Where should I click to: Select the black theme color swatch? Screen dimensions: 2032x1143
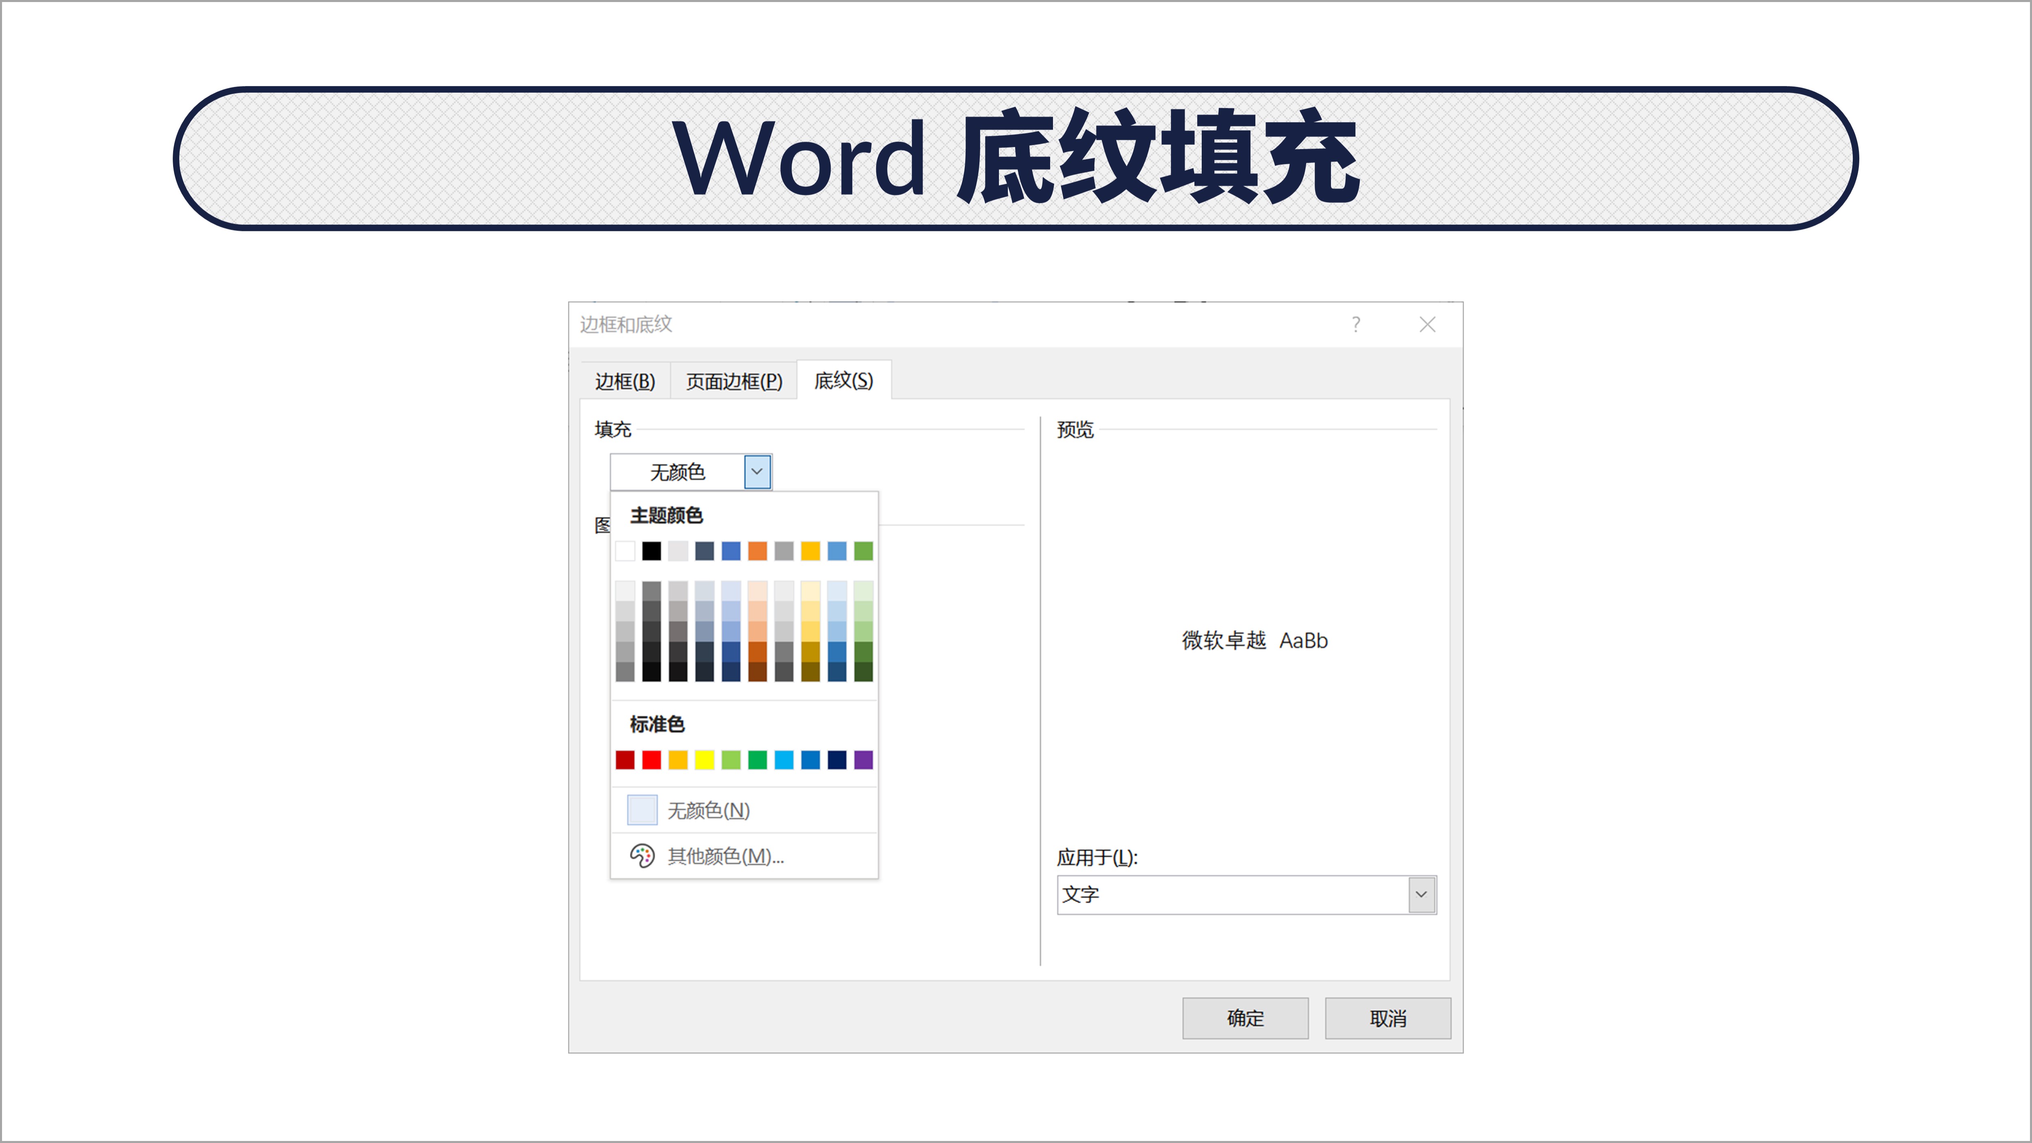tap(651, 552)
